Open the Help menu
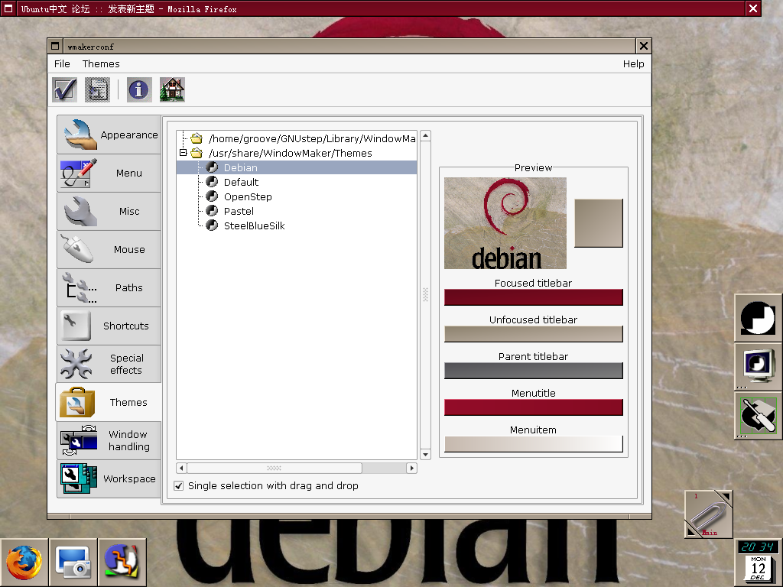 (x=633, y=64)
